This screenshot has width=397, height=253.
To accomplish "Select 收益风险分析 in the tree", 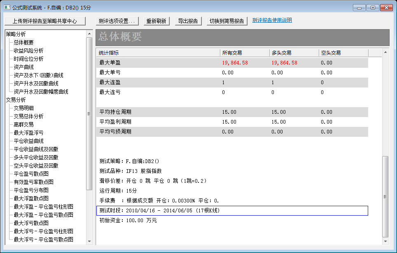I will (x=28, y=51).
